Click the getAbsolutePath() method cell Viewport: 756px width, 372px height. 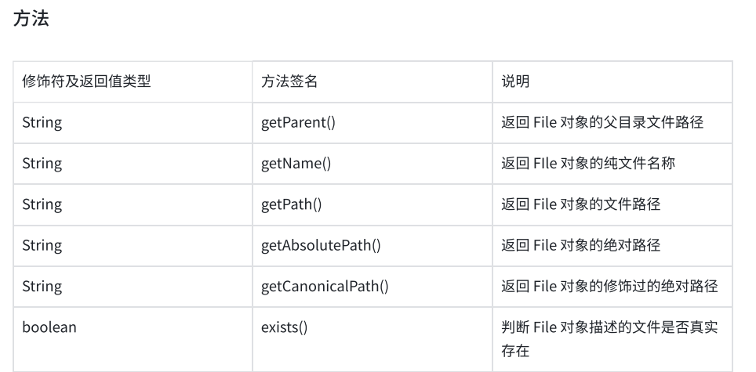[321, 245]
